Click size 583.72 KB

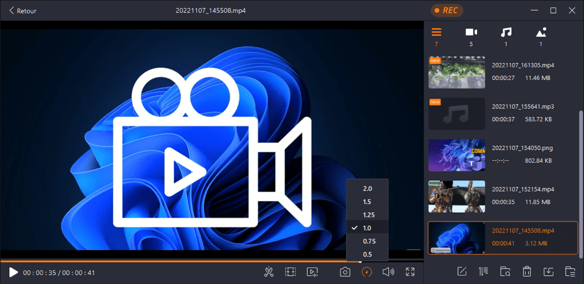(538, 120)
